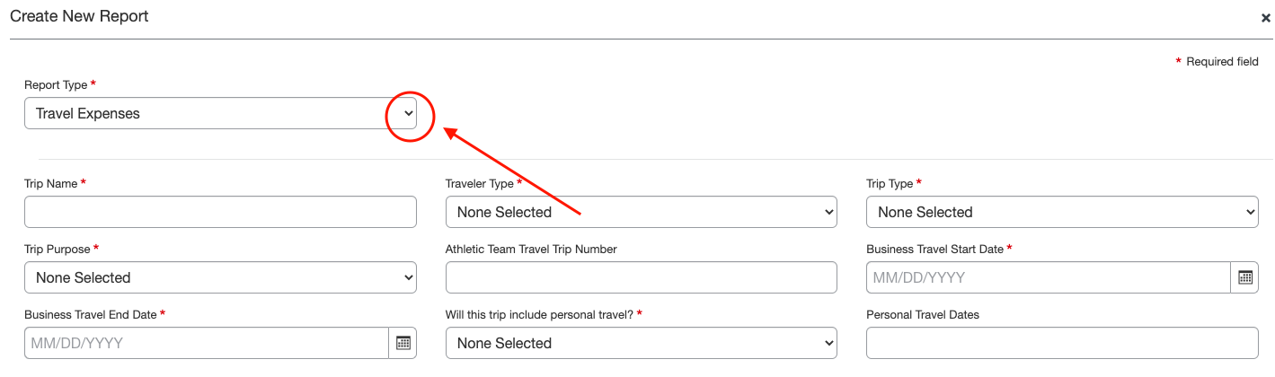Click the Trip Name field label
The height and width of the screenshot is (377, 1275).
pyautogui.click(x=50, y=183)
